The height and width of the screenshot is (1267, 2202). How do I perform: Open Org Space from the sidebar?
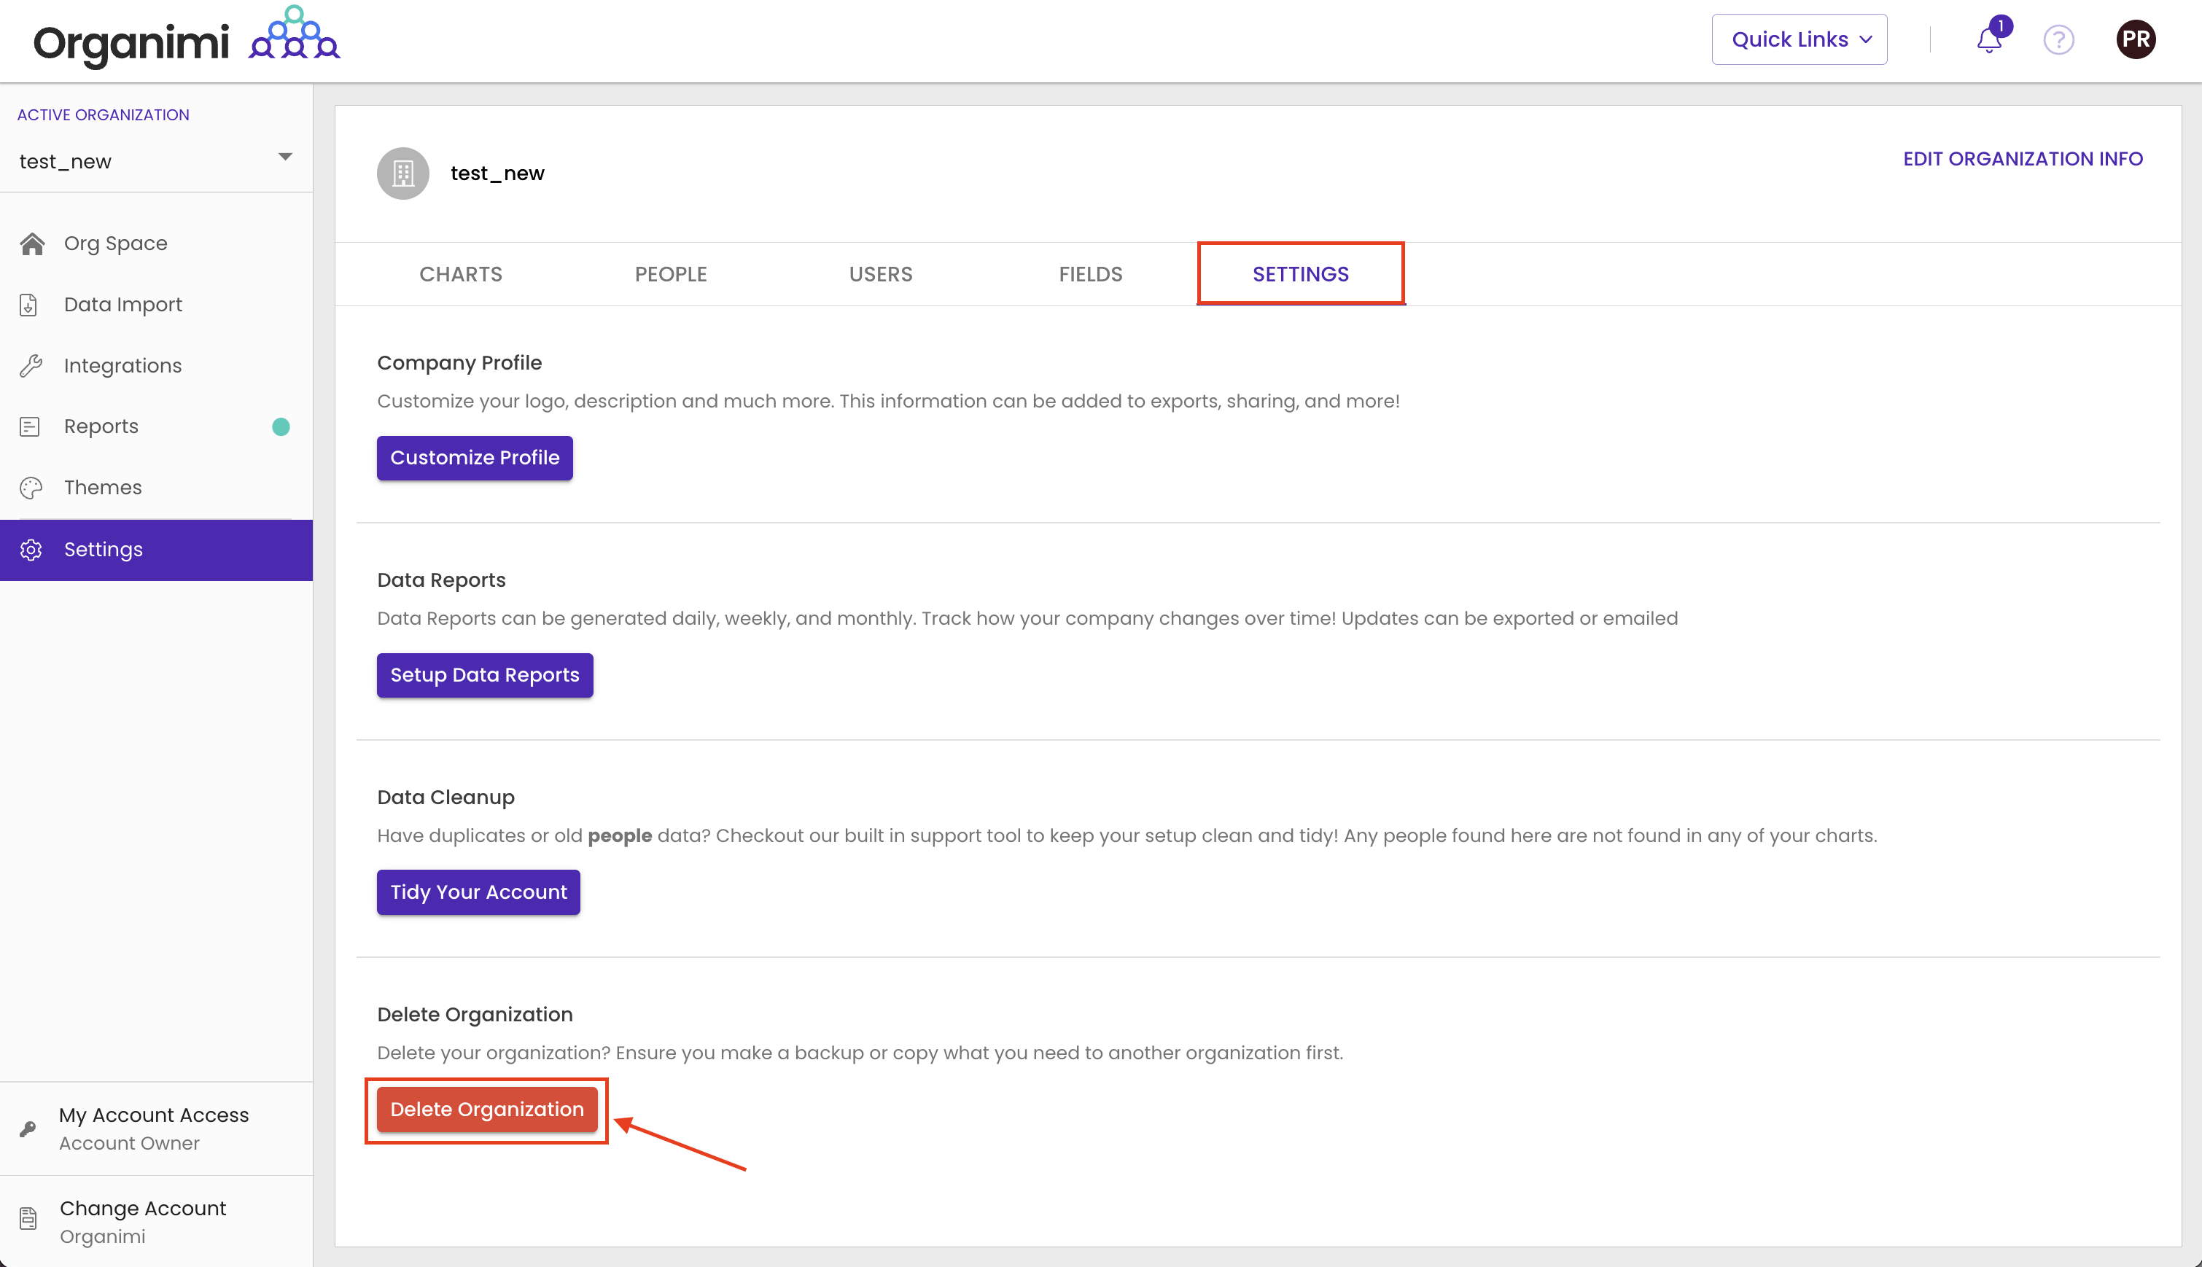(x=115, y=243)
